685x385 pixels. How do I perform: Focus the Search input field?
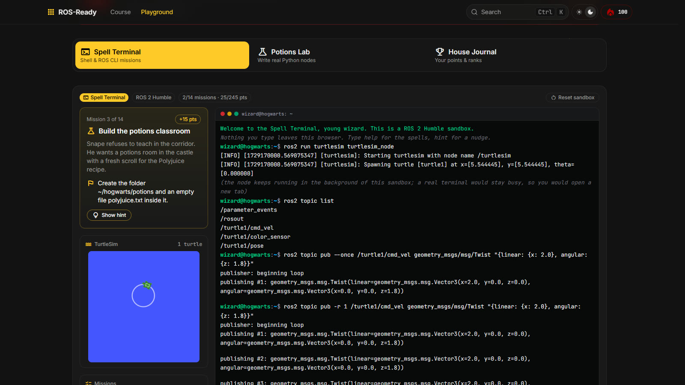[517, 12]
